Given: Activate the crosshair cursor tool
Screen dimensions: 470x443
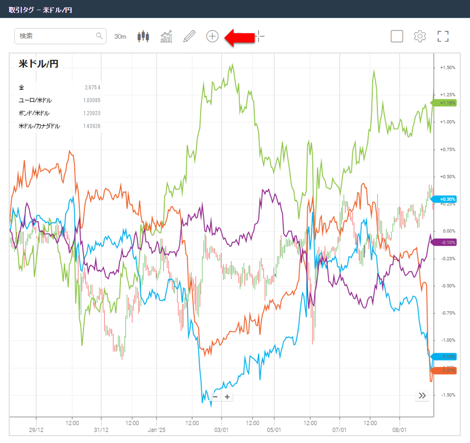Looking at the screenshot, I should (x=259, y=36).
